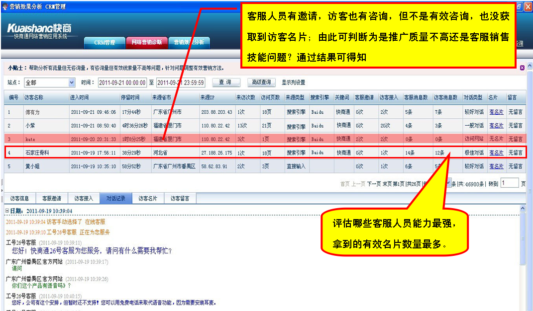Screen dimensions: 533x311
Task: Open 有名片 link for 石家庄骨科 row
Action: coord(496,153)
